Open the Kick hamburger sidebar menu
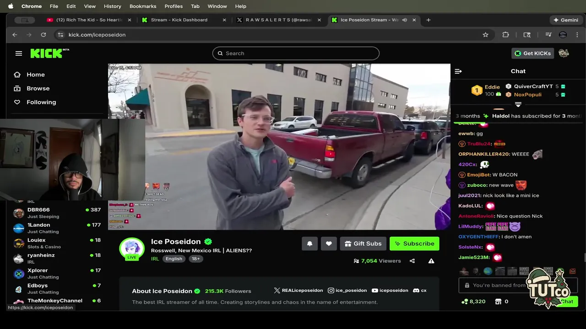 click(x=19, y=53)
